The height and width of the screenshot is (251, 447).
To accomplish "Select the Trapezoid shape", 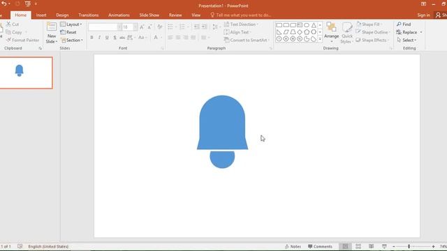I will (293, 32).
